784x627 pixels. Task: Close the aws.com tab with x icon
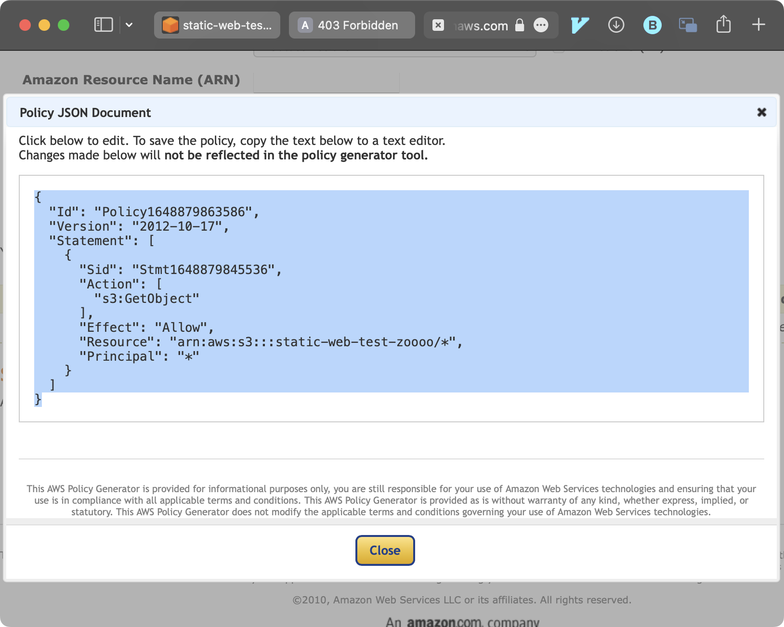(x=438, y=25)
